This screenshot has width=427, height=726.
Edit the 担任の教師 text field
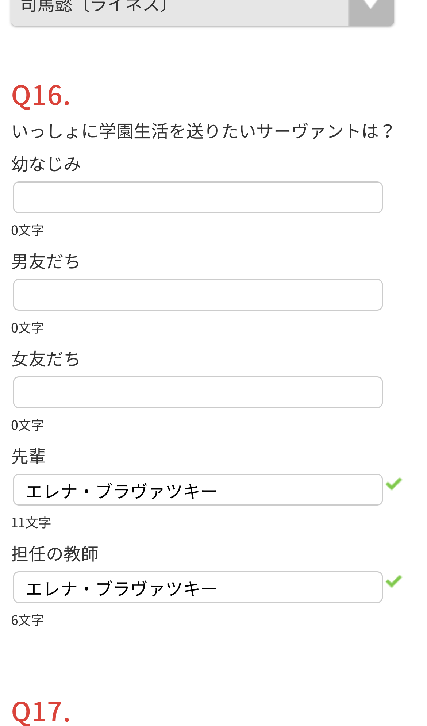pos(198,587)
